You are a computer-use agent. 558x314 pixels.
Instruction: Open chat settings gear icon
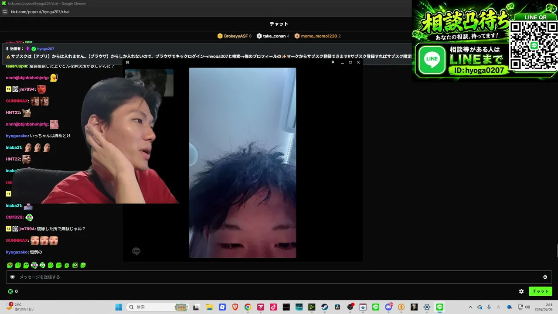(x=521, y=291)
